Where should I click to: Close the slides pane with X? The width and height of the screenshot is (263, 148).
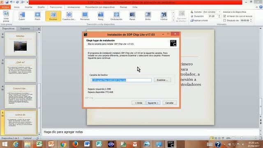pyautogui.click(x=39, y=29)
